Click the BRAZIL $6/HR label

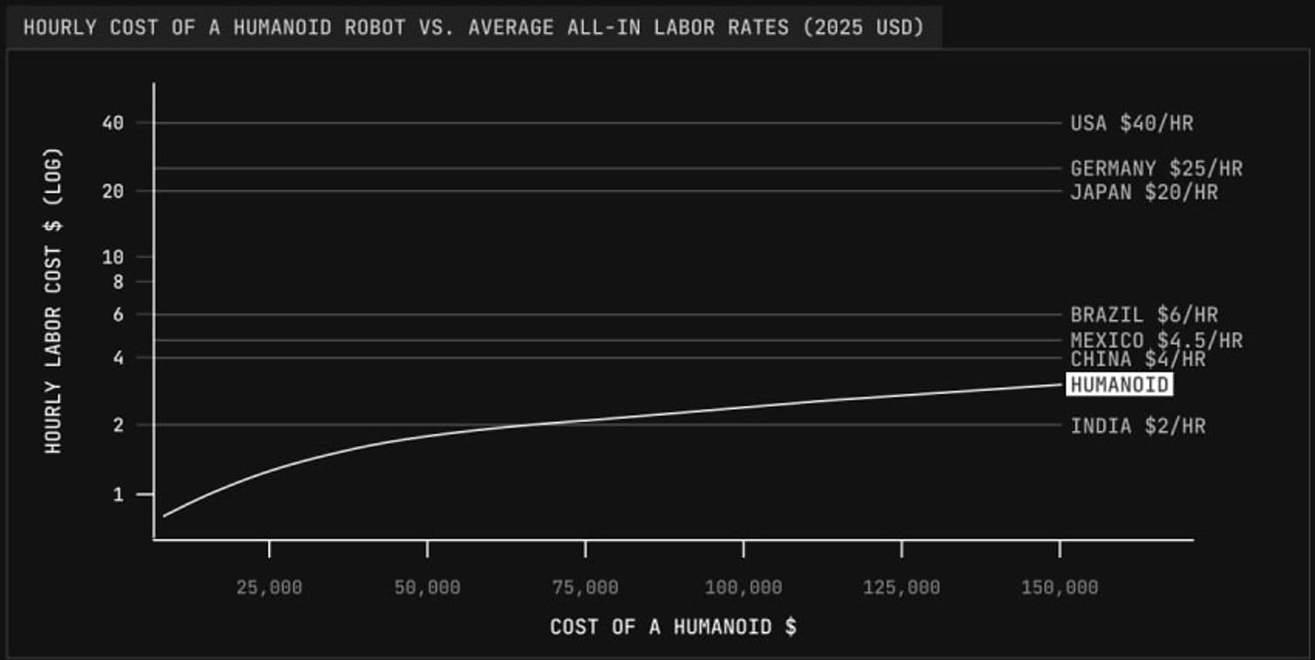1143,315
